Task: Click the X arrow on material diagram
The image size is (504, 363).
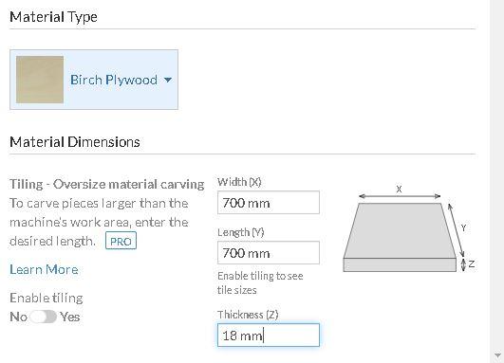Action: coord(400,196)
